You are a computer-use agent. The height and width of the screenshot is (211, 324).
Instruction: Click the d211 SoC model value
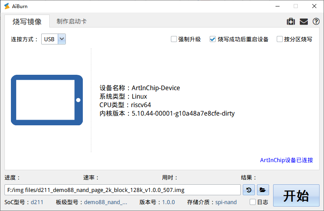(x=37, y=202)
